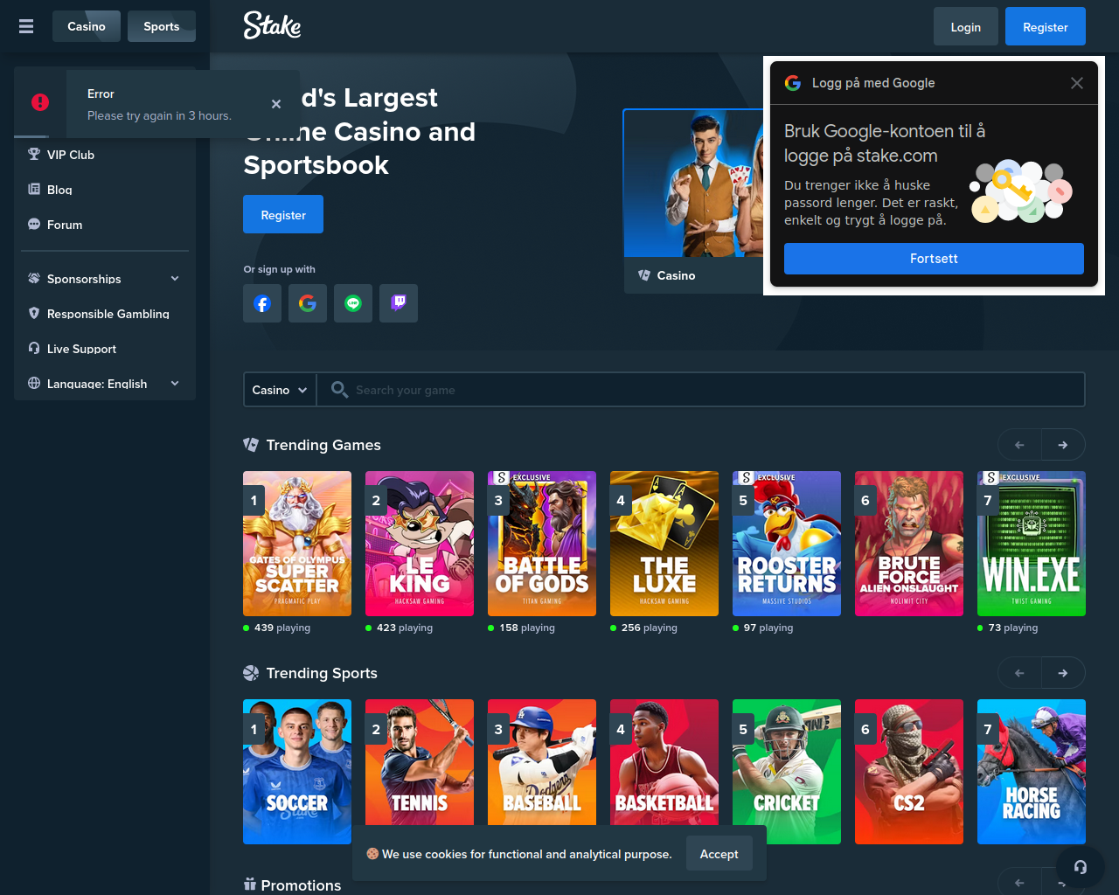Open Le King game
Image resolution: width=1119 pixels, height=895 pixels.
[x=420, y=544]
